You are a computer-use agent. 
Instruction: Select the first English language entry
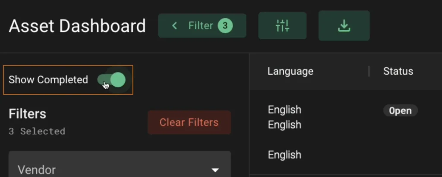coord(284,110)
